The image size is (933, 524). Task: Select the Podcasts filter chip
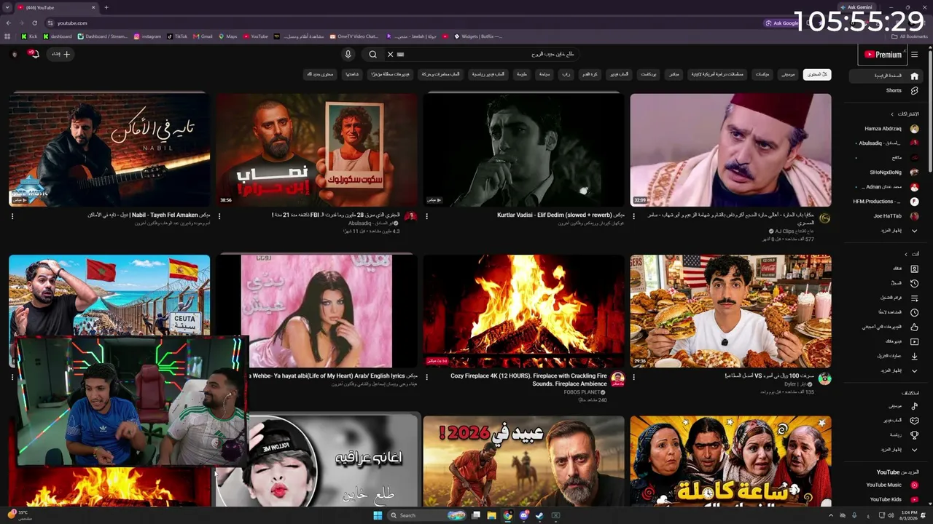coord(649,74)
